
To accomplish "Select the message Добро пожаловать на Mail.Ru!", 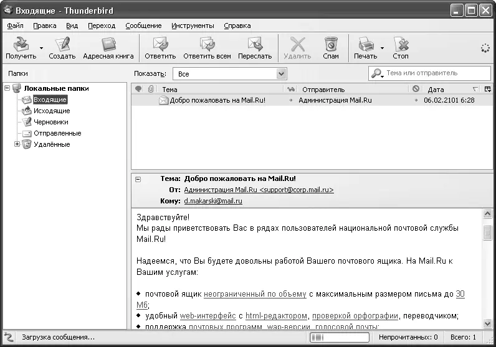I will coord(217,100).
